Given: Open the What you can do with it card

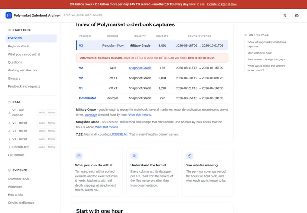Looking at the screenshot, I should pyautogui.click(x=97, y=172).
